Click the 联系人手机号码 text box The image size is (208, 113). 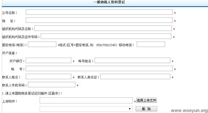point(52,85)
